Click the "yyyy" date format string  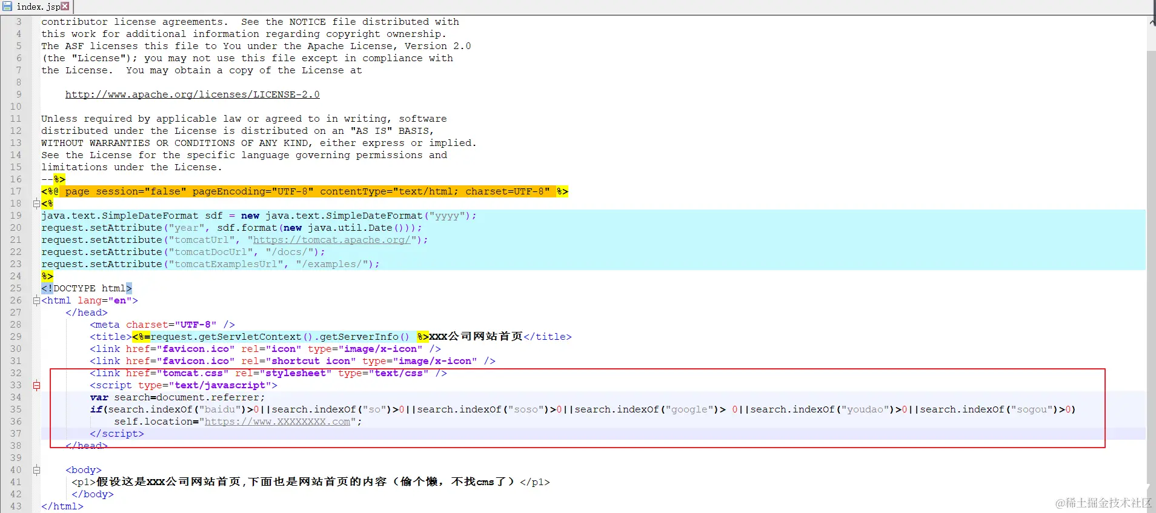[447, 216]
